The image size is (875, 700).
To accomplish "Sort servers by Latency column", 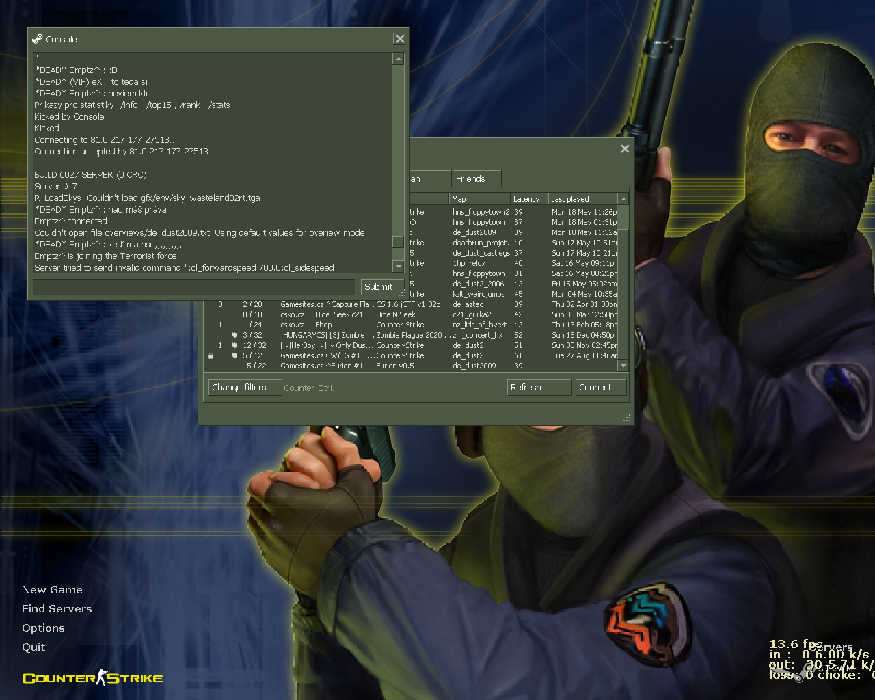I will [x=528, y=199].
